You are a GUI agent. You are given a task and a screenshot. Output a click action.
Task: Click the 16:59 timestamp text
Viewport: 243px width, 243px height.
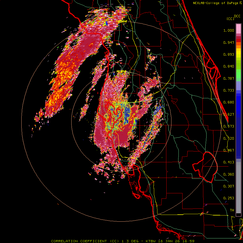tap(188, 241)
